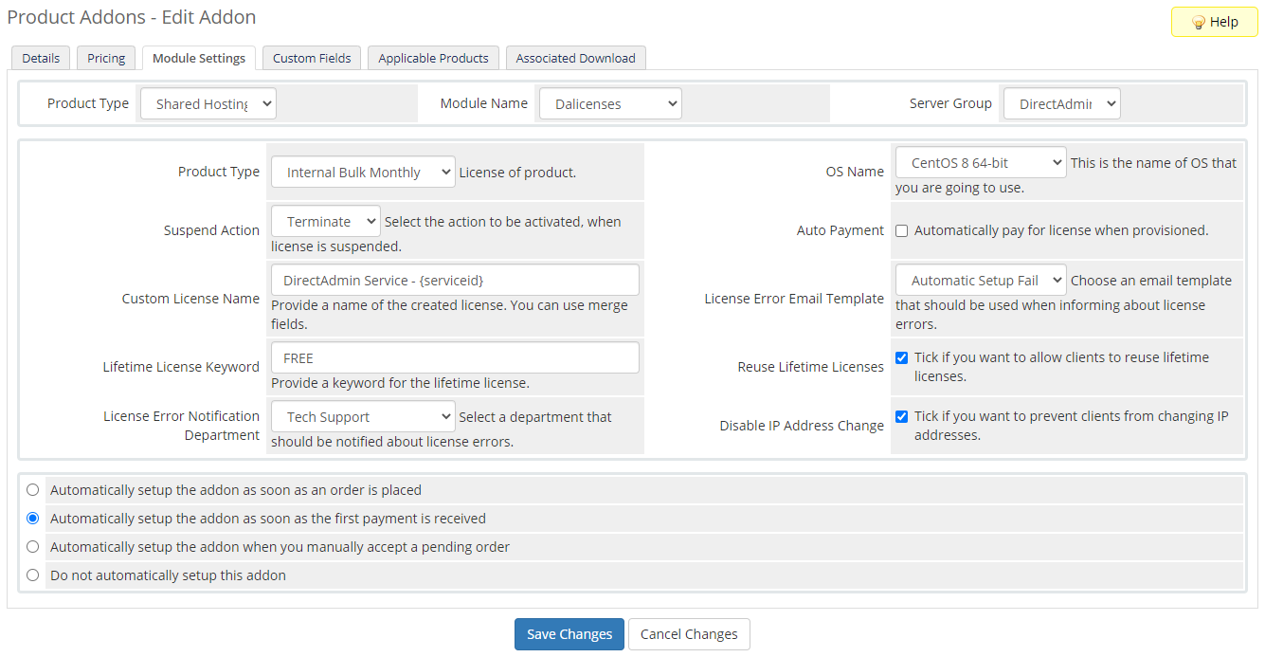Image resolution: width=1265 pixels, height=657 pixels.
Task: Open the Server Group DirectAdmin dropdown
Action: (1061, 104)
